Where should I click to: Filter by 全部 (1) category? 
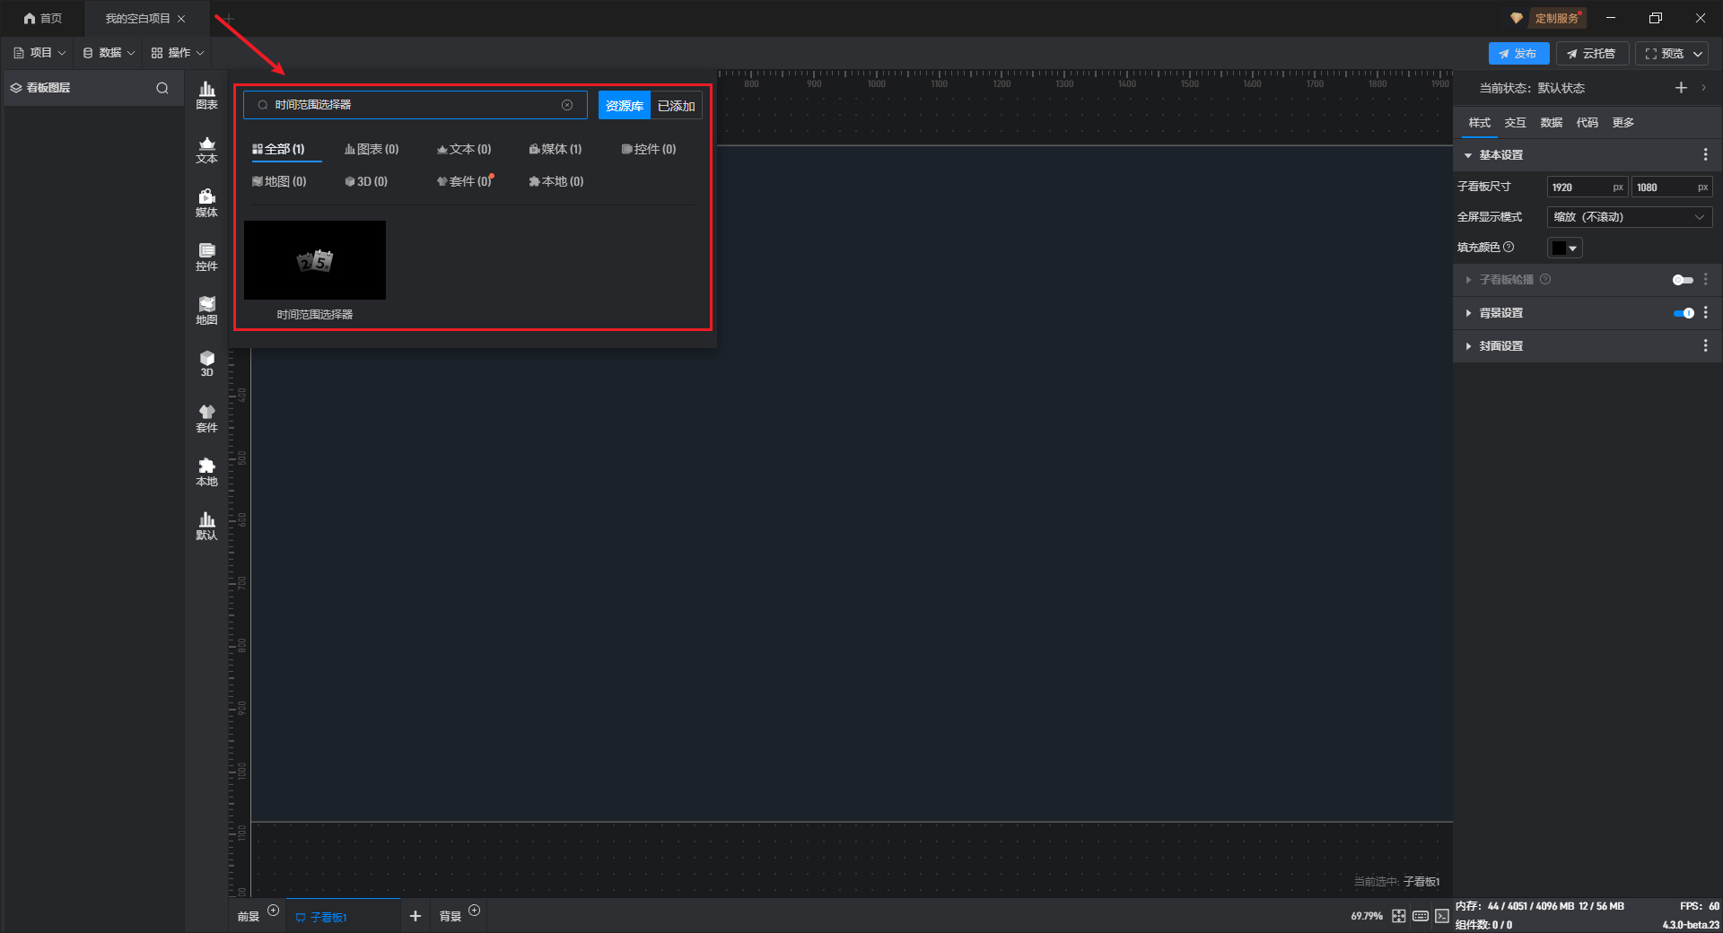278,149
